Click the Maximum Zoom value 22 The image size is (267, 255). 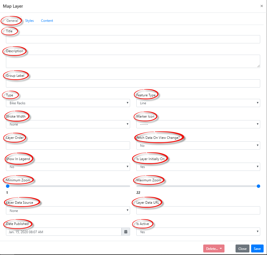click(x=138, y=193)
